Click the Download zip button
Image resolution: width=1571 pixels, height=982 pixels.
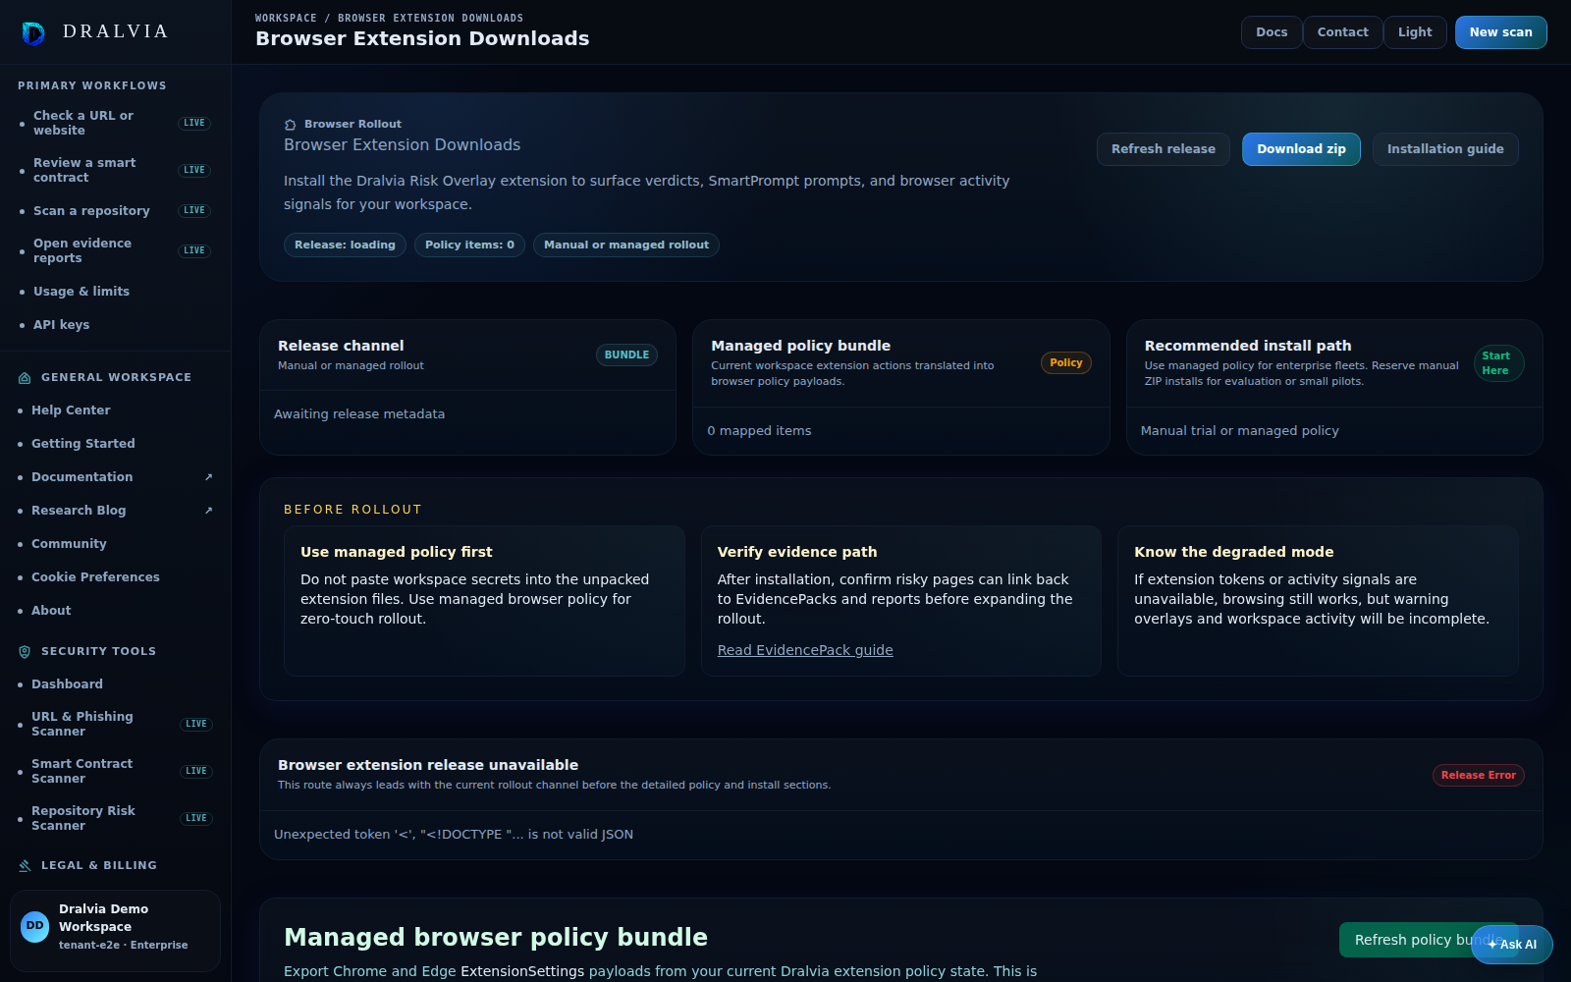(1301, 149)
